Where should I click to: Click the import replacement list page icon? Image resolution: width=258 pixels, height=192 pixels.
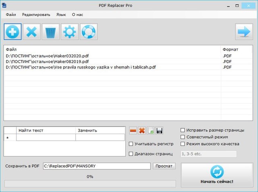150,130
